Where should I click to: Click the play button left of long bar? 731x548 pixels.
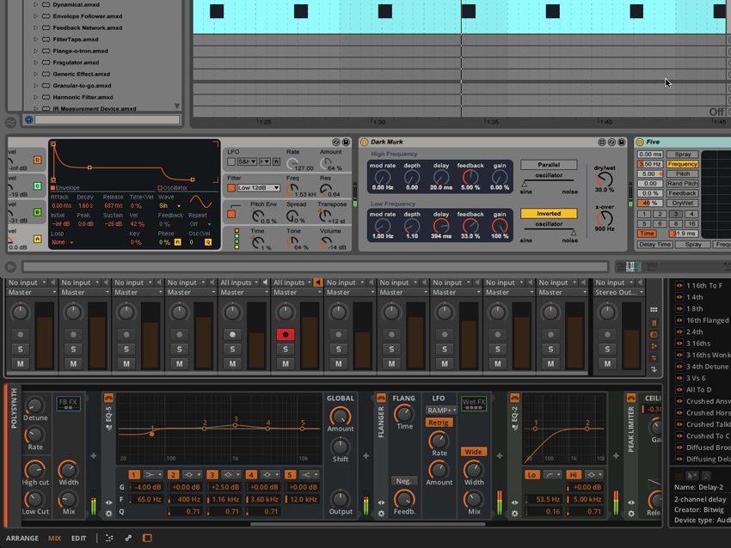[x=10, y=267]
